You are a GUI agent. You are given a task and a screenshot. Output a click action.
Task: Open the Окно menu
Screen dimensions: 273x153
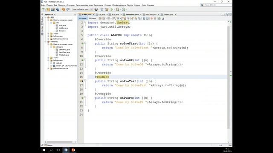(144, 5)
